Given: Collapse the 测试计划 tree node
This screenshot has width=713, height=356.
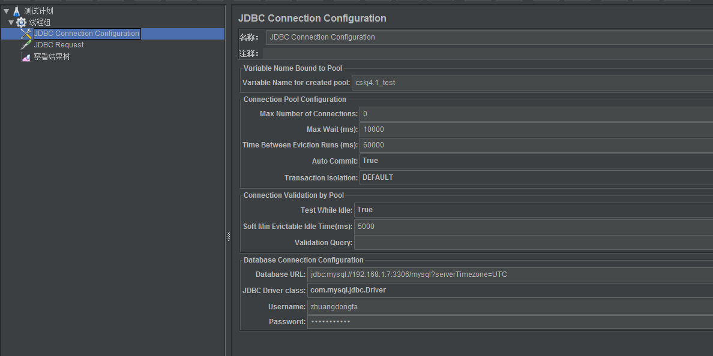Looking at the screenshot, I should [6, 11].
